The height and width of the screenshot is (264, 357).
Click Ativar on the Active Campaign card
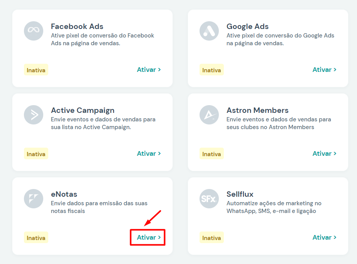(149, 153)
